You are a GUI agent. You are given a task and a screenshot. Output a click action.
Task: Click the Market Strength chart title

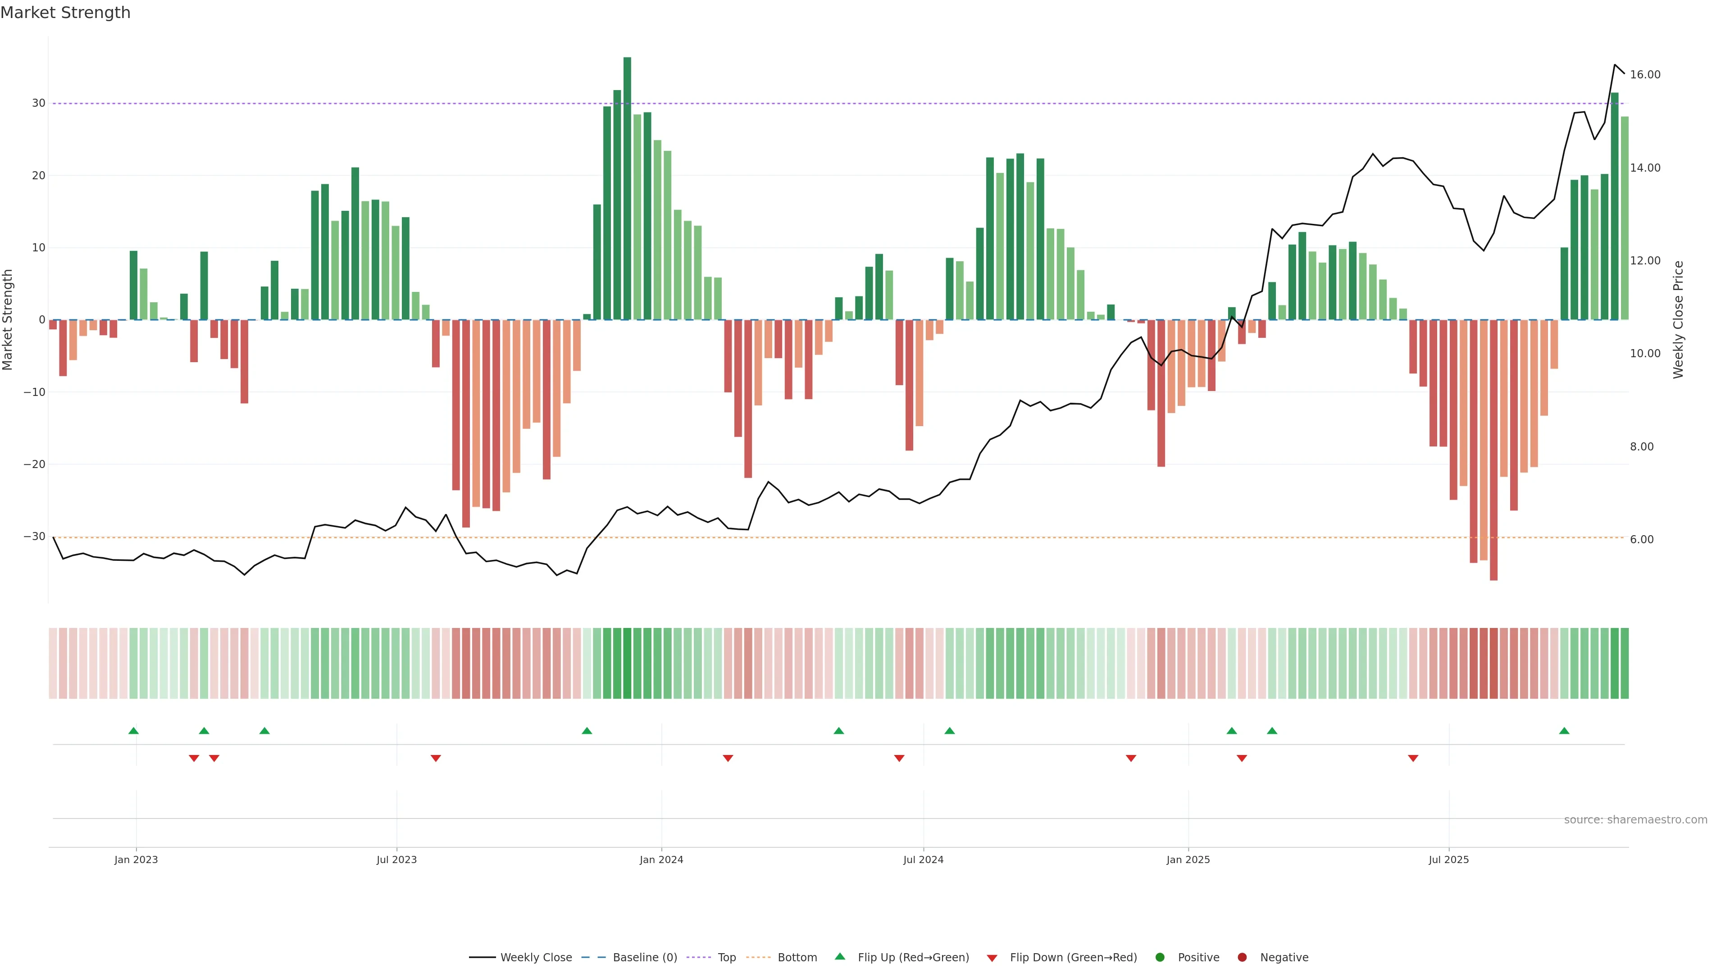[65, 13]
